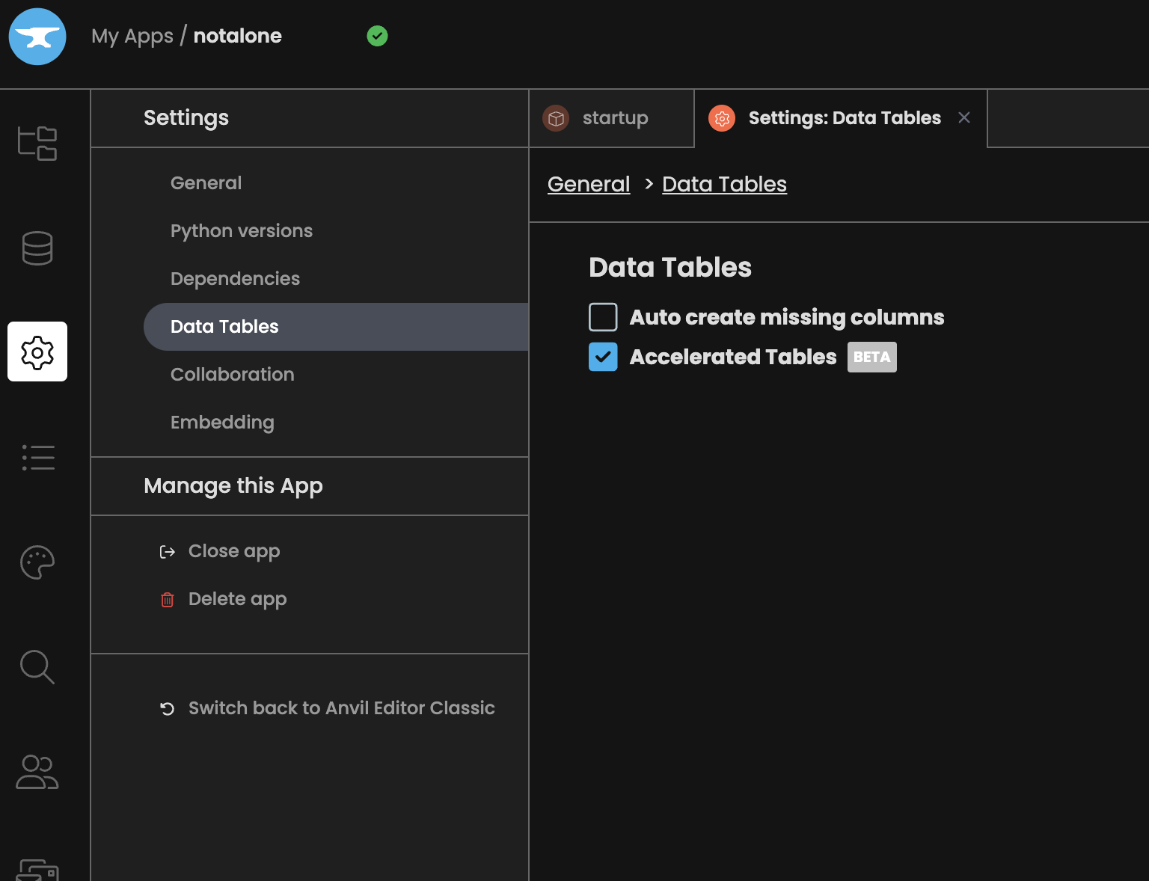Click the Close app link

tap(234, 551)
